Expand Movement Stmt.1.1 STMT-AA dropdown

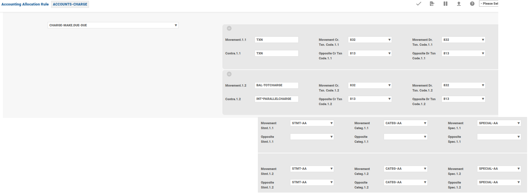[312, 123]
